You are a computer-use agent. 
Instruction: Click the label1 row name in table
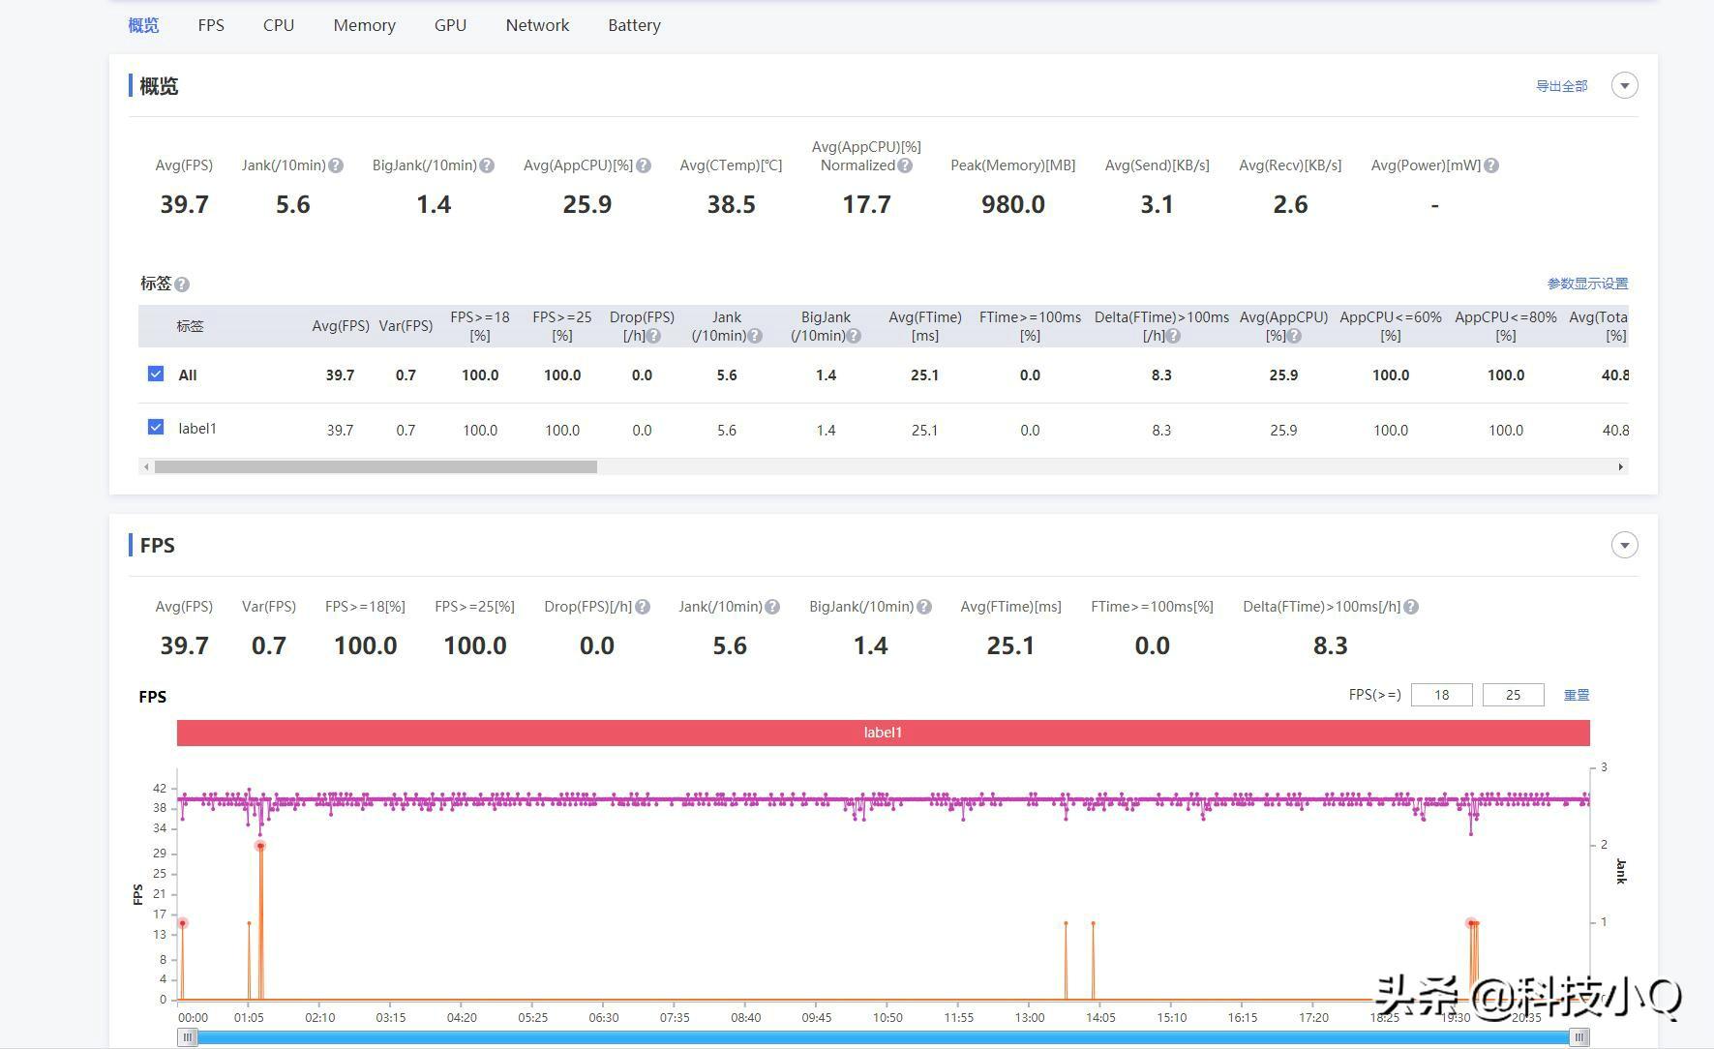[197, 428]
